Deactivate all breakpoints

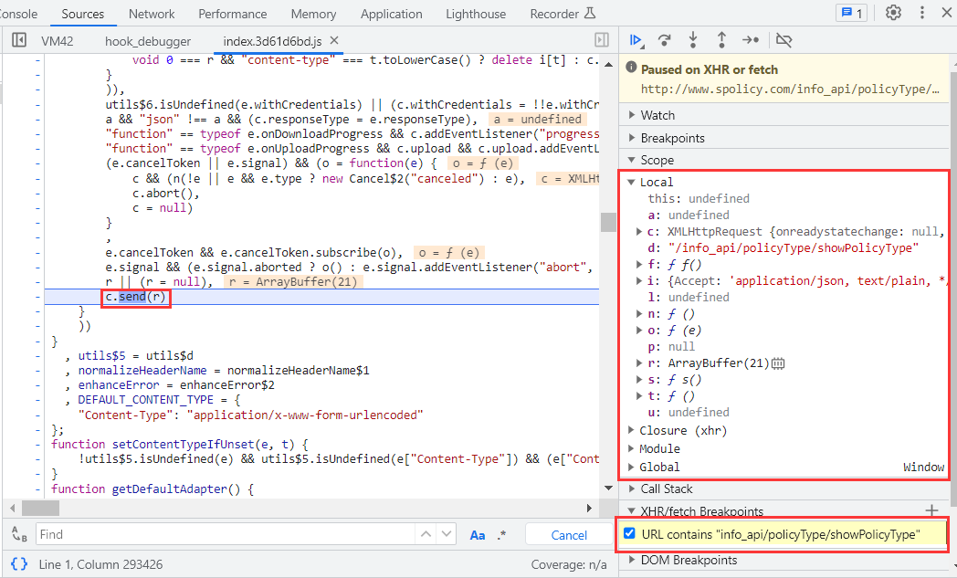coord(783,40)
